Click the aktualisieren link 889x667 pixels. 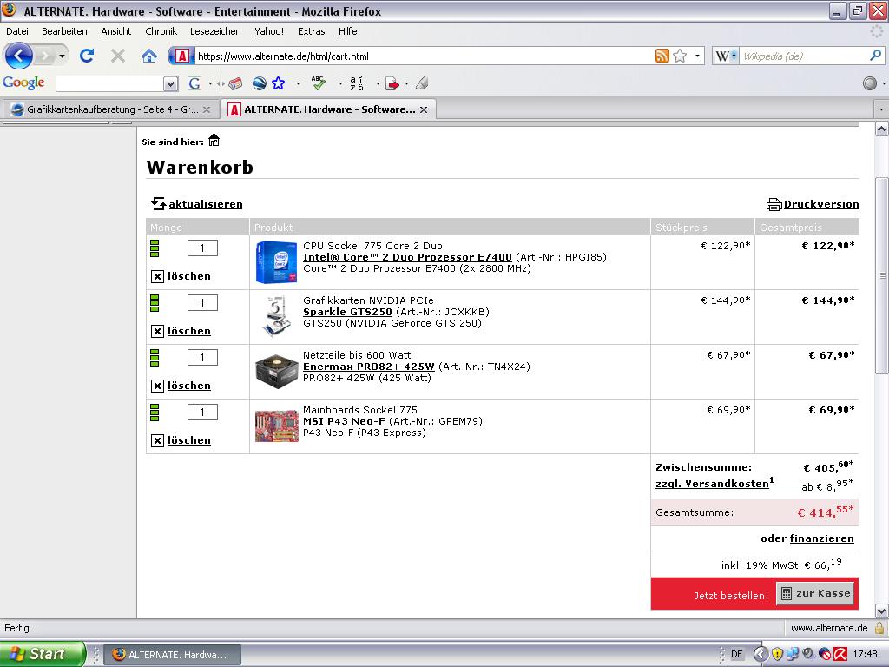(x=205, y=204)
